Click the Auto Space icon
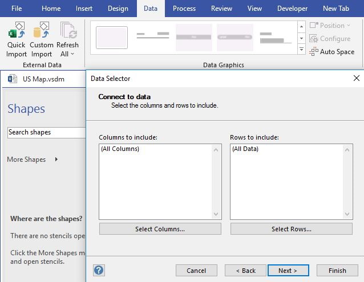This screenshot has width=364, height=282. [x=314, y=52]
